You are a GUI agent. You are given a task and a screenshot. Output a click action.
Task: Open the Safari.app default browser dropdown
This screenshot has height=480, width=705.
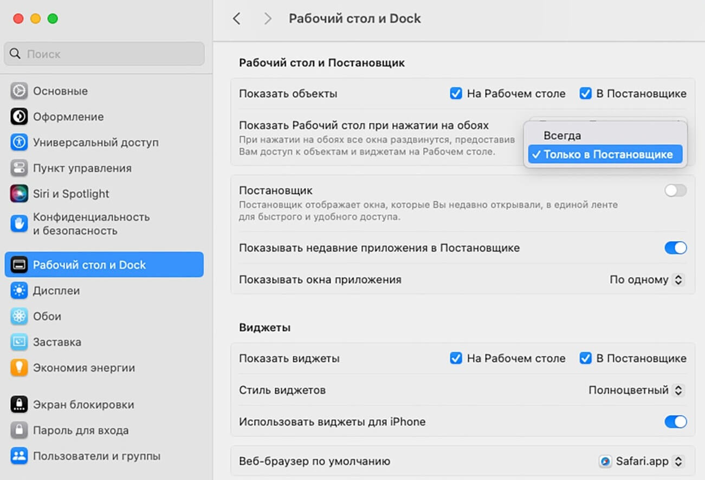click(x=641, y=462)
